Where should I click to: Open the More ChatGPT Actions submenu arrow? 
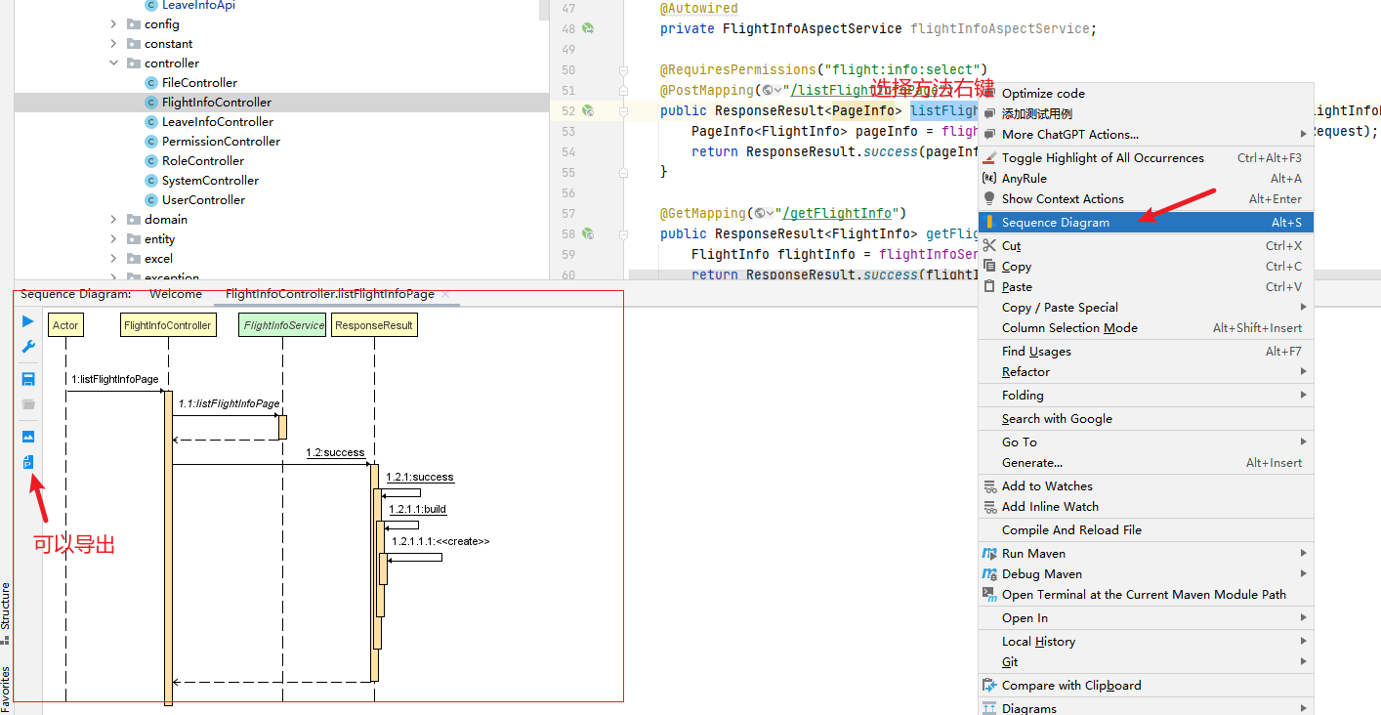pyautogui.click(x=1303, y=134)
